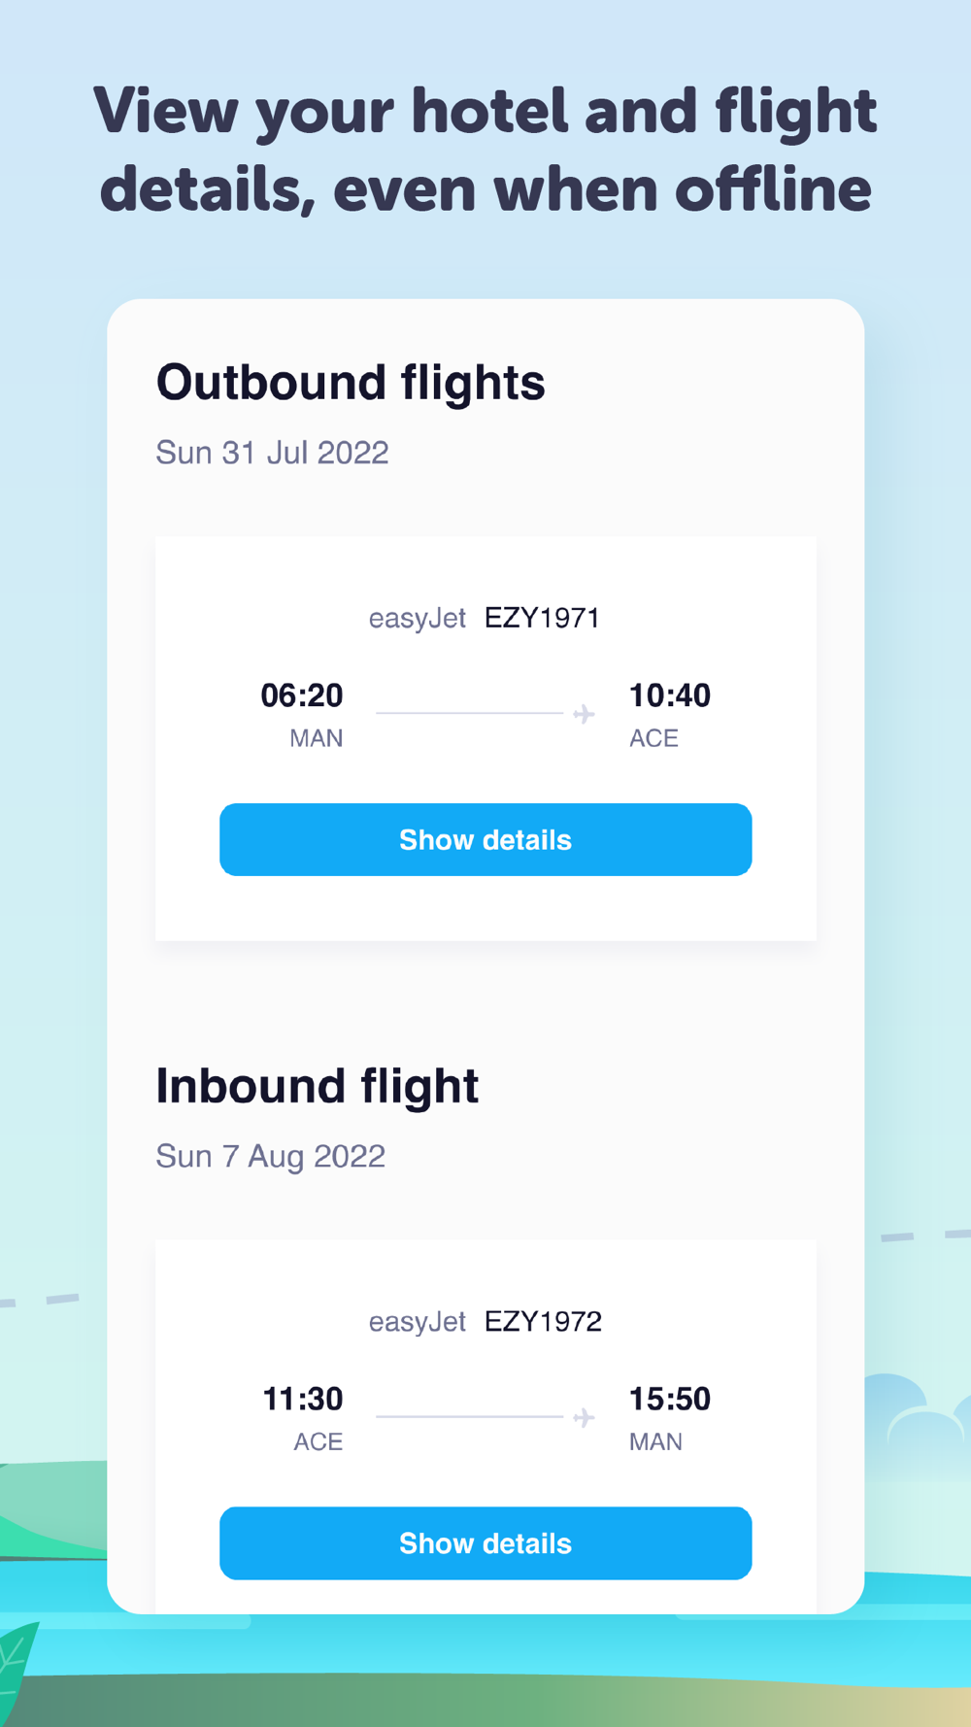Tap the offline details headline text

tap(485, 150)
